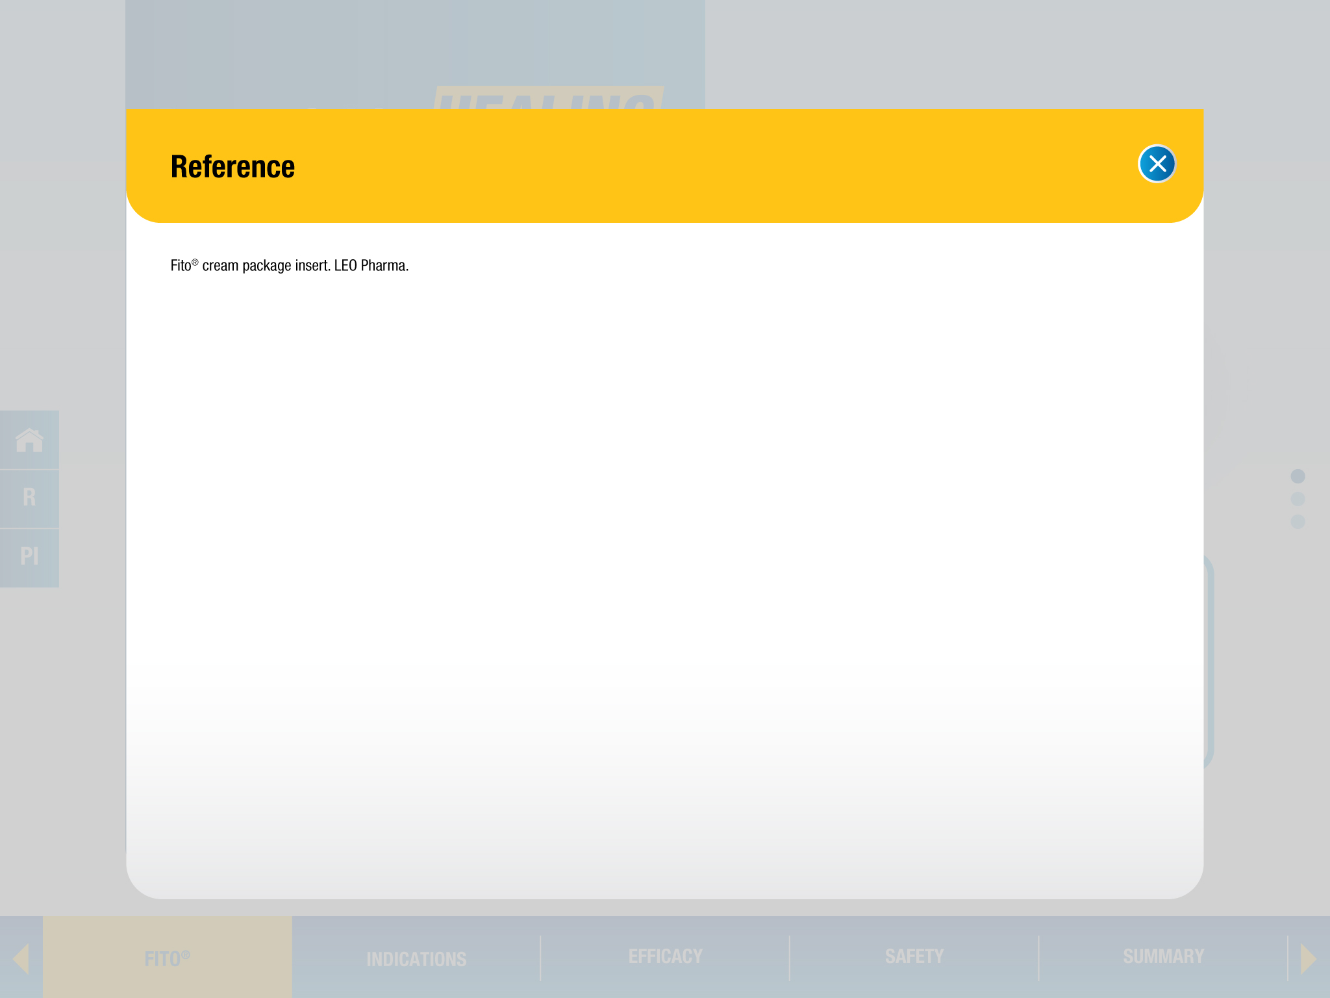Viewport: 1330px width, 998px height.
Task: Close the Reference popup
Action: click(1157, 164)
